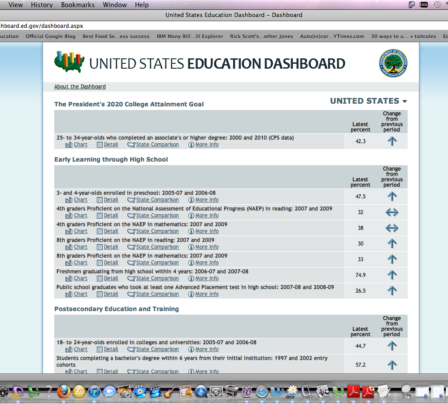
Task: Click the Time Machine icon in menu bar
Action: tap(437, 5)
